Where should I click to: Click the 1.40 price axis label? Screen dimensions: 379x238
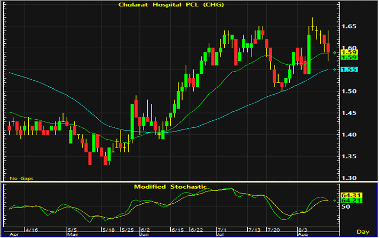coord(349,135)
